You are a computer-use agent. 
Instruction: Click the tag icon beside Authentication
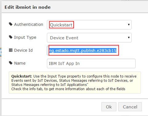point(11,24)
